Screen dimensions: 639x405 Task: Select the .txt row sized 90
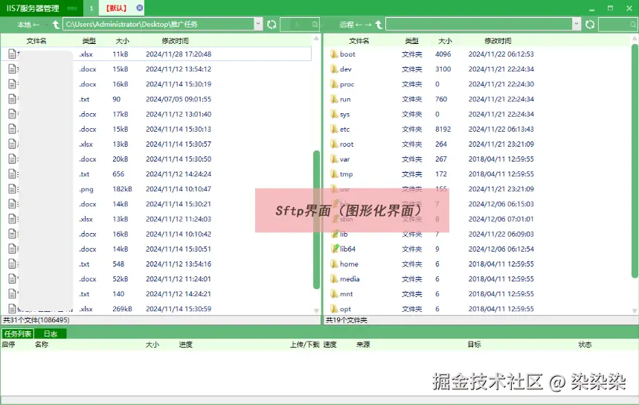[156, 99]
